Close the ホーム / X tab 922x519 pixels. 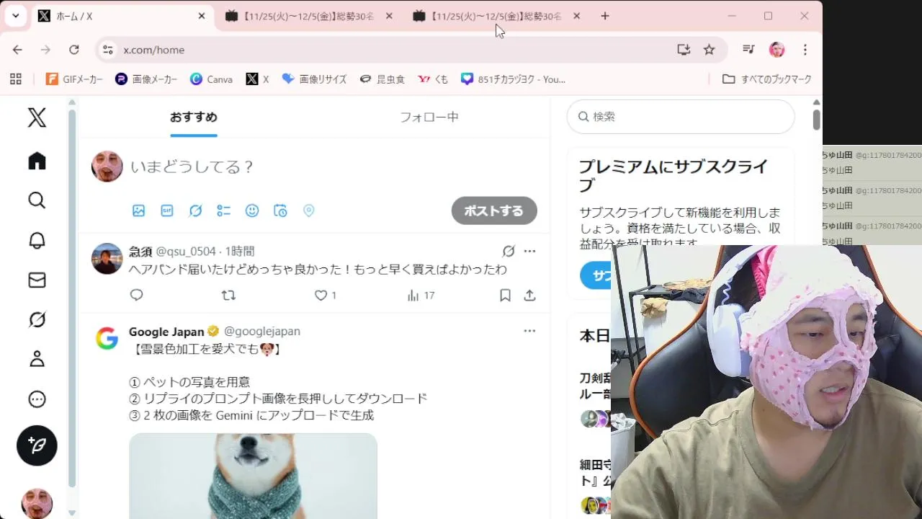(202, 16)
